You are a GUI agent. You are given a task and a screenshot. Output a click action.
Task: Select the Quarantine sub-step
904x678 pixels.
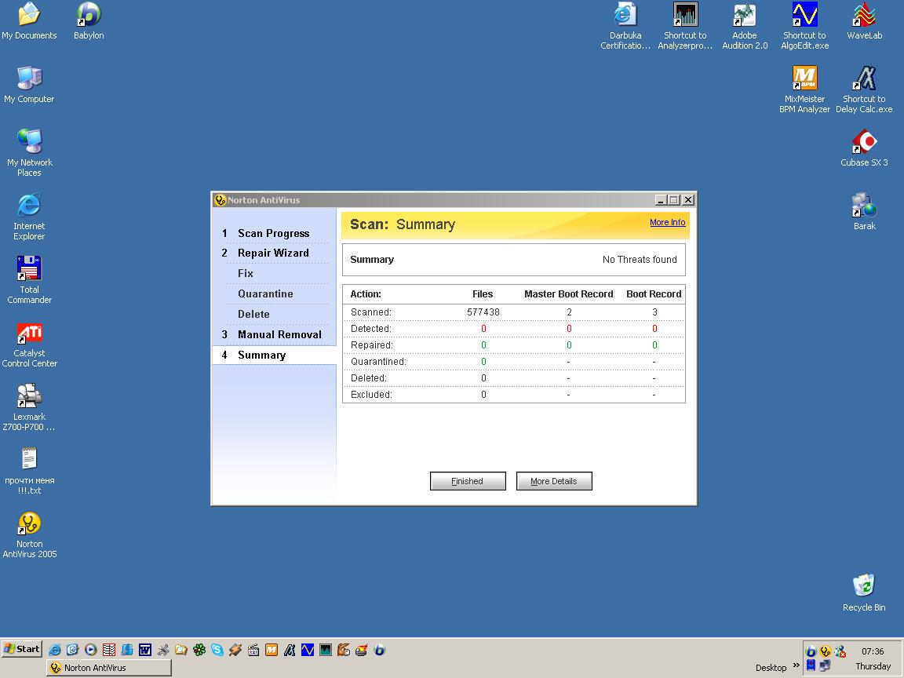[x=265, y=293]
